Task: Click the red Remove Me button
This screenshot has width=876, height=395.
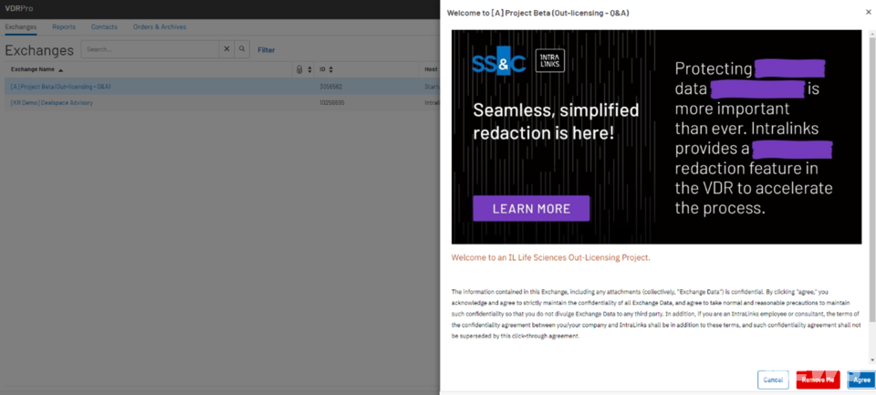Action: (818, 379)
